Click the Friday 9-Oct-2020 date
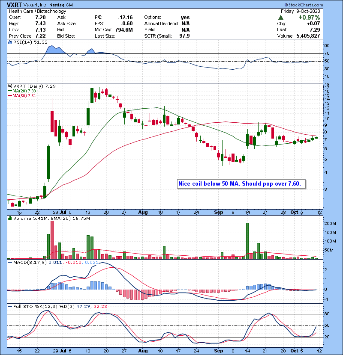The image size is (343, 355). [300, 11]
